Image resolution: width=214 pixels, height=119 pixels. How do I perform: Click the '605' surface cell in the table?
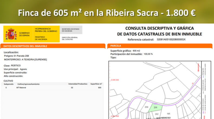(x=100, y=88)
